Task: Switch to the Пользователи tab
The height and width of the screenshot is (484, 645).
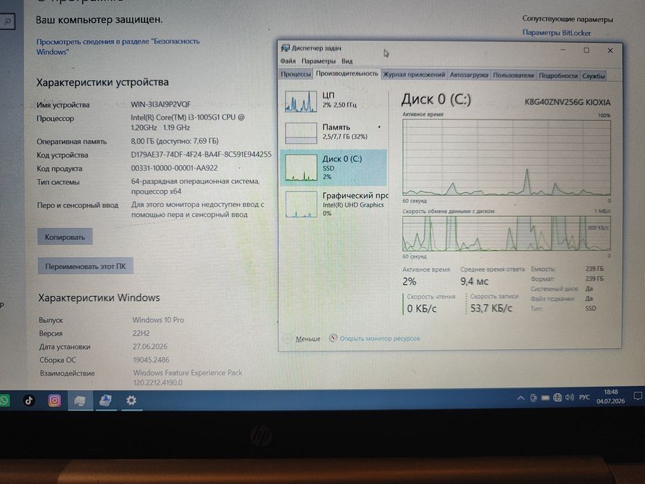Action: (513, 75)
